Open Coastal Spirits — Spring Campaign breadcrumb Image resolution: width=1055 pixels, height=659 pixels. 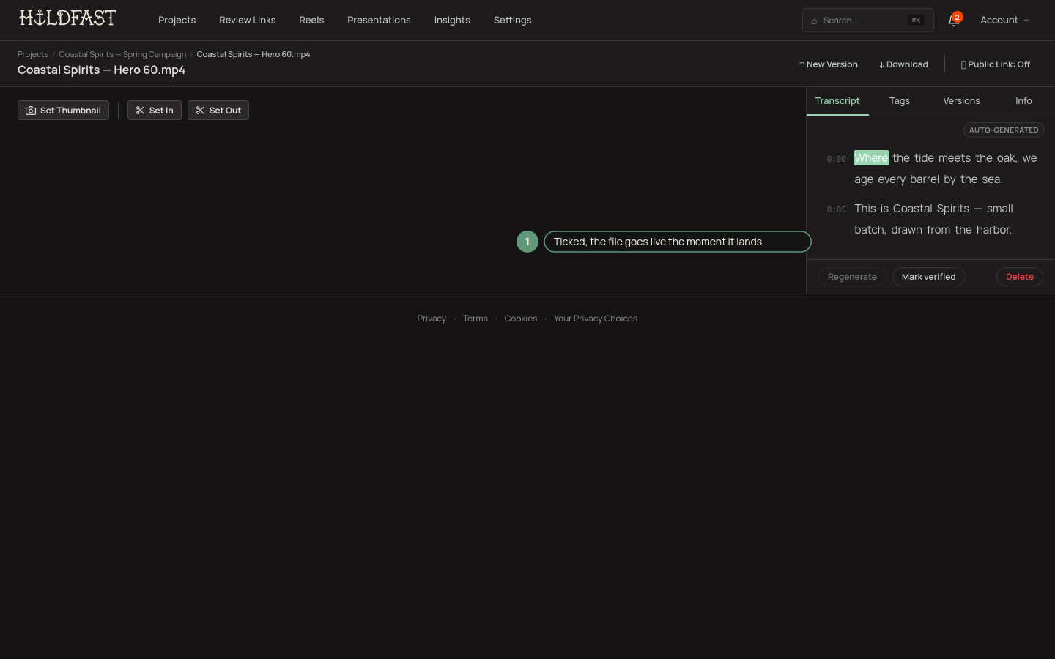point(122,54)
